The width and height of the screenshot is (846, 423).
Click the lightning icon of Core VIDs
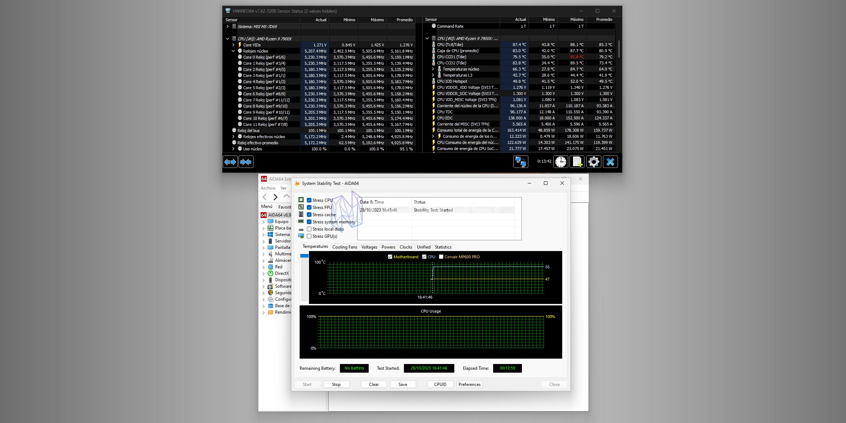pos(240,45)
